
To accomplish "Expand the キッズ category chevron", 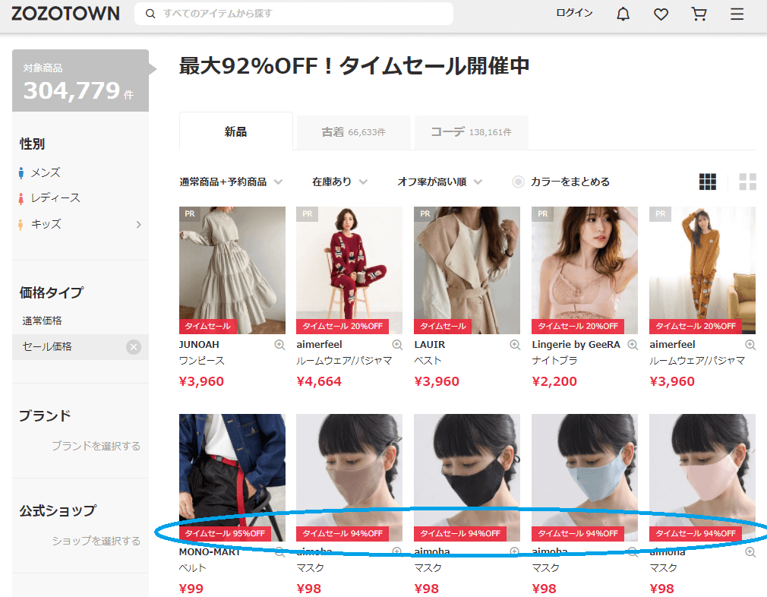I will (x=138, y=225).
